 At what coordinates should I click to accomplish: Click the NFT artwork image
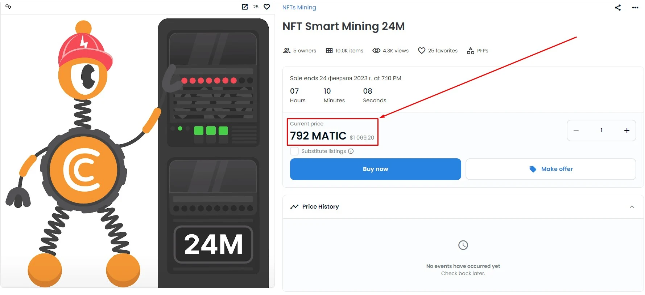pyautogui.click(x=138, y=151)
